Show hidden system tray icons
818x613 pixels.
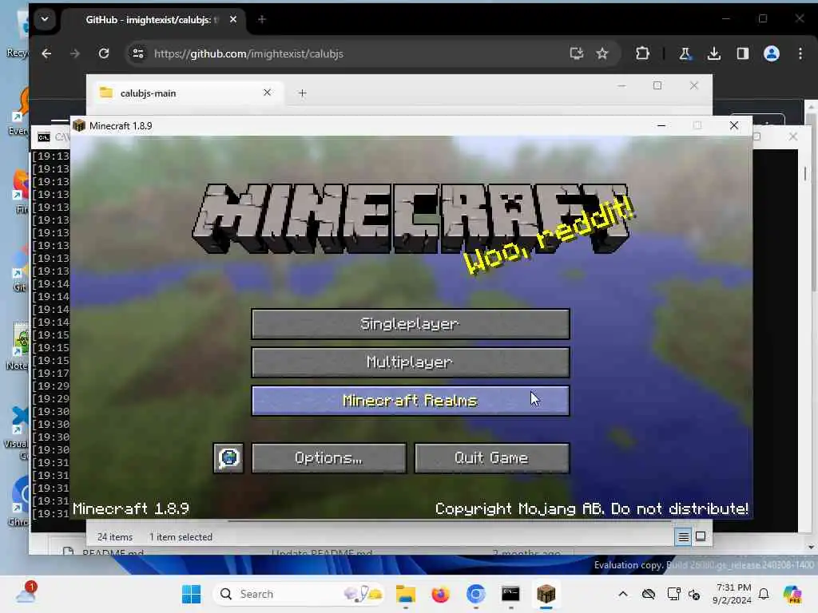pos(623,594)
